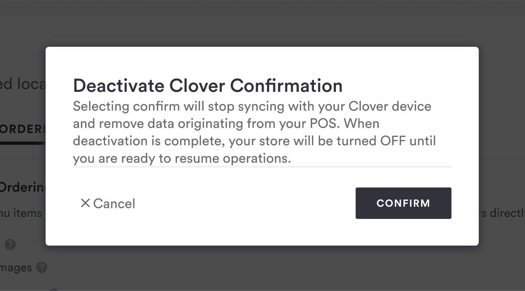This screenshot has width=525, height=291.
Task: Confirm the Clover deactivation
Action: pos(403,203)
